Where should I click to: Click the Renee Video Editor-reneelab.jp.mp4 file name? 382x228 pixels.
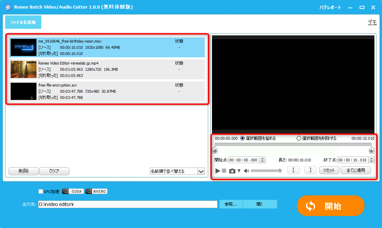point(68,63)
